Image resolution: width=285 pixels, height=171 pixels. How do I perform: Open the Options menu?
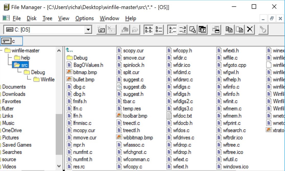click(84, 18)
